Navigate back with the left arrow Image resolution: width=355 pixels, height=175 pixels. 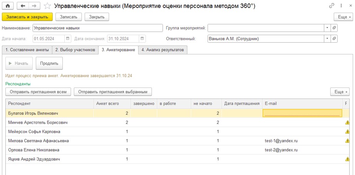23,6
